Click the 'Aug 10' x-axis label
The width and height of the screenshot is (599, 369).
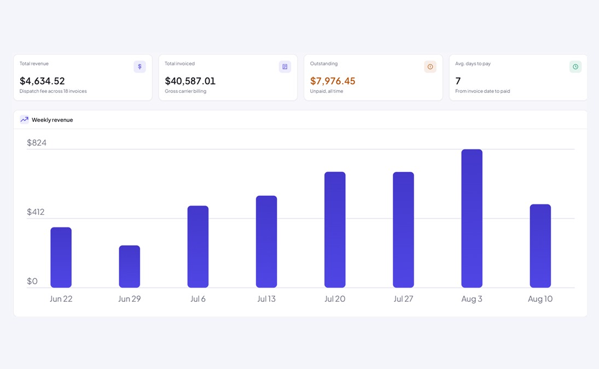540,299
